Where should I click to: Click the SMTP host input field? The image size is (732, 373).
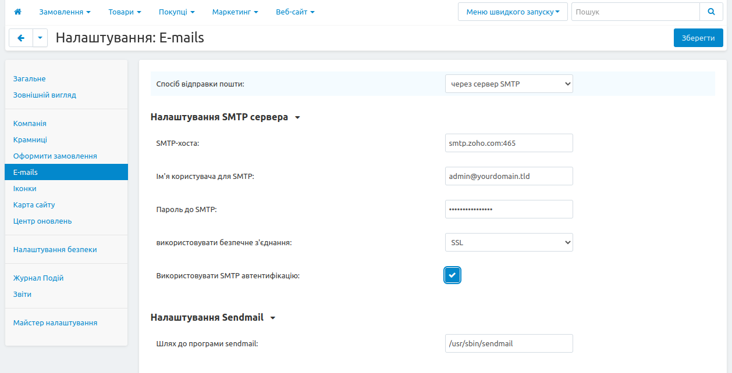509,143
